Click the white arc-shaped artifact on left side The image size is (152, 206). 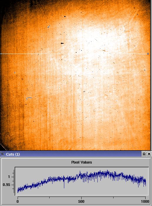pyautogui.click(x=29, y=98)
